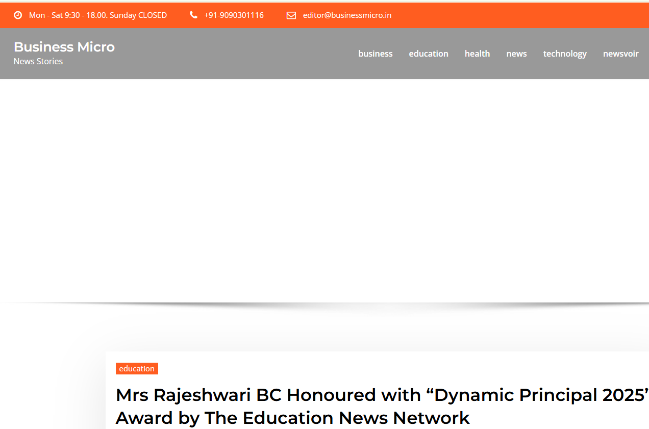Select the orange education category tag
Screen dimensions: 649x429
137,369
